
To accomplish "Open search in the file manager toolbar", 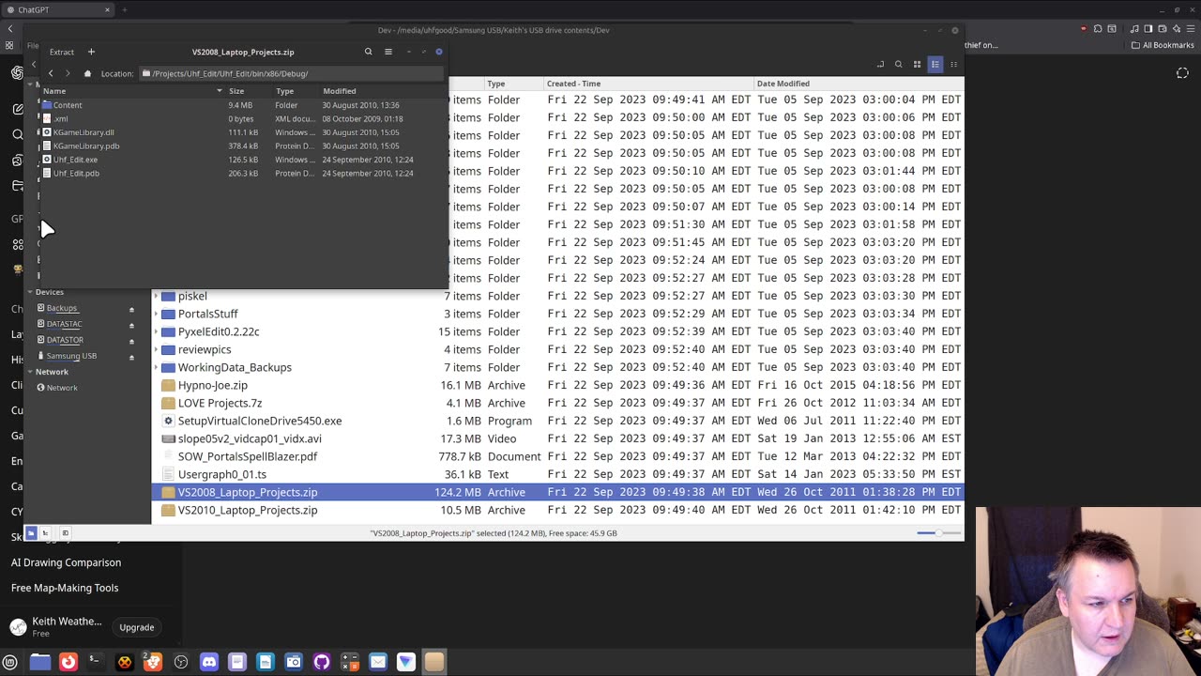I will [898, 64].
